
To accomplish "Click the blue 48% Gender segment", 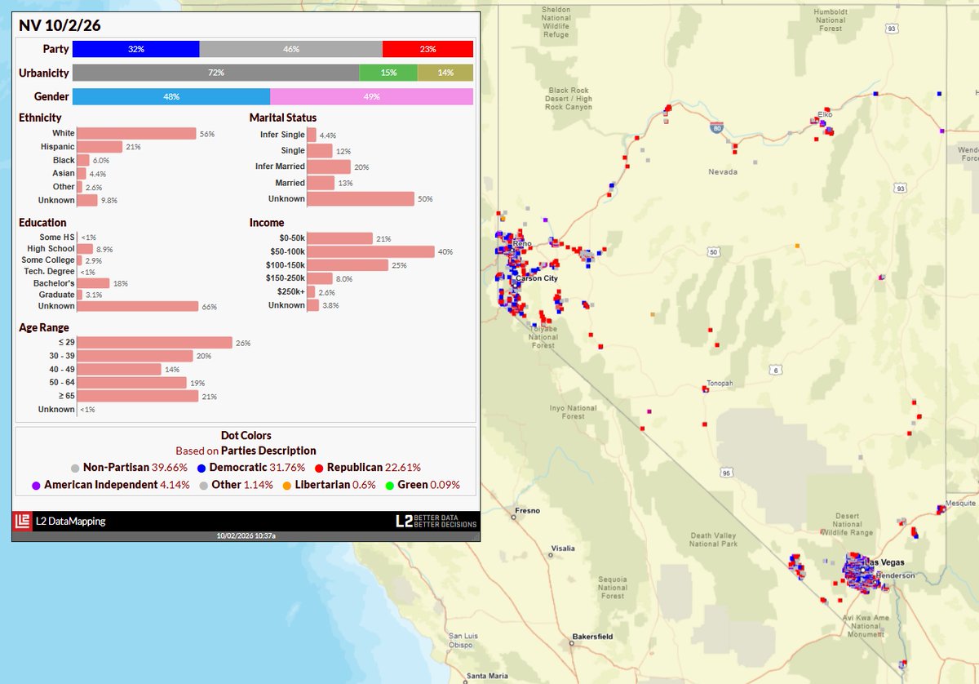I will coord(171,96).
